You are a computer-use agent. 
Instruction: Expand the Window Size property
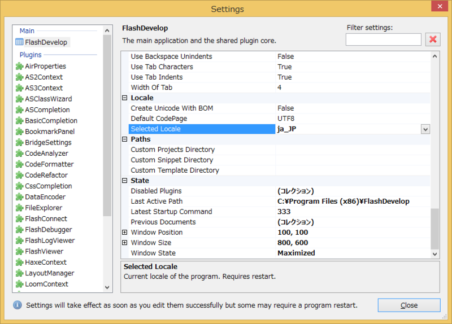pos(124,243)
